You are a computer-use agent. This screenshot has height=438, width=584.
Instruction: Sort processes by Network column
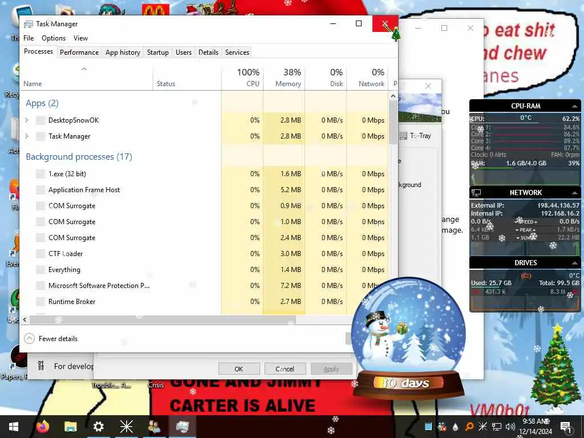point(367,78)
